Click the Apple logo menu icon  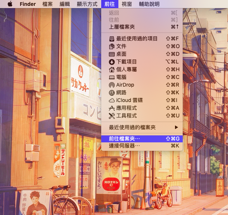tap(10, 4)
